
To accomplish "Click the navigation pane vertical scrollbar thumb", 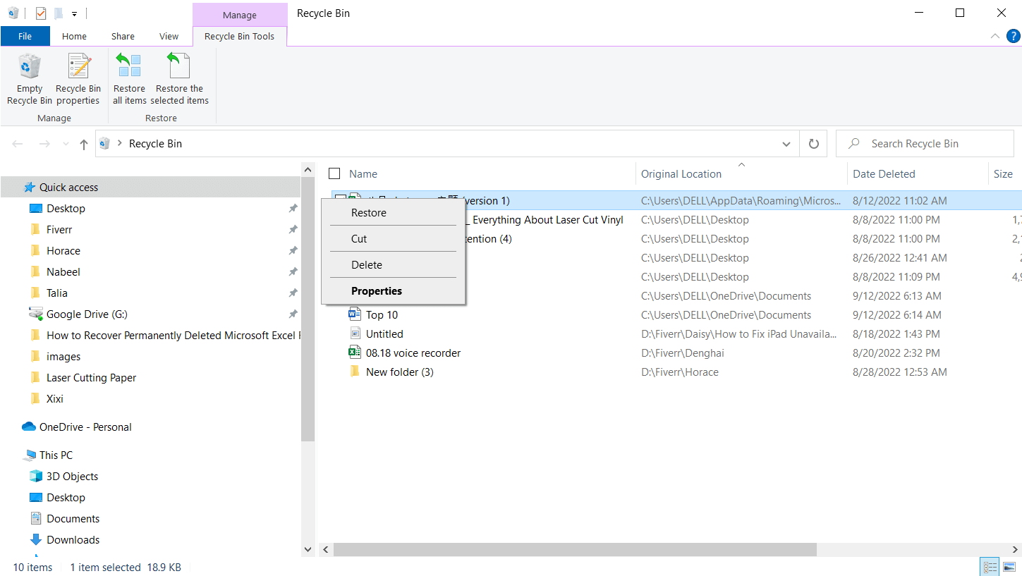I will coord(308,310).
